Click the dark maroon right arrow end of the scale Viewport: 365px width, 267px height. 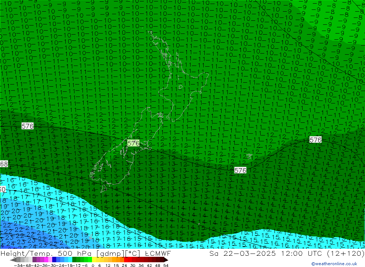coord(166,260)
